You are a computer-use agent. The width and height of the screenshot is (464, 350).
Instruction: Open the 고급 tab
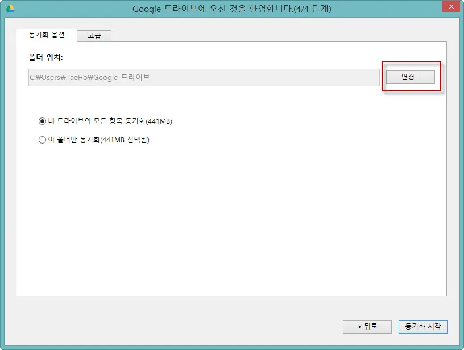(94, 36)
